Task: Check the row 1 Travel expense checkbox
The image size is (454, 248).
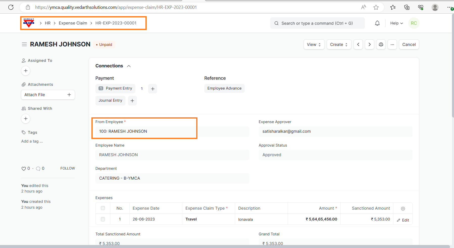Action: pyautogui.click(x=103, y=219)
